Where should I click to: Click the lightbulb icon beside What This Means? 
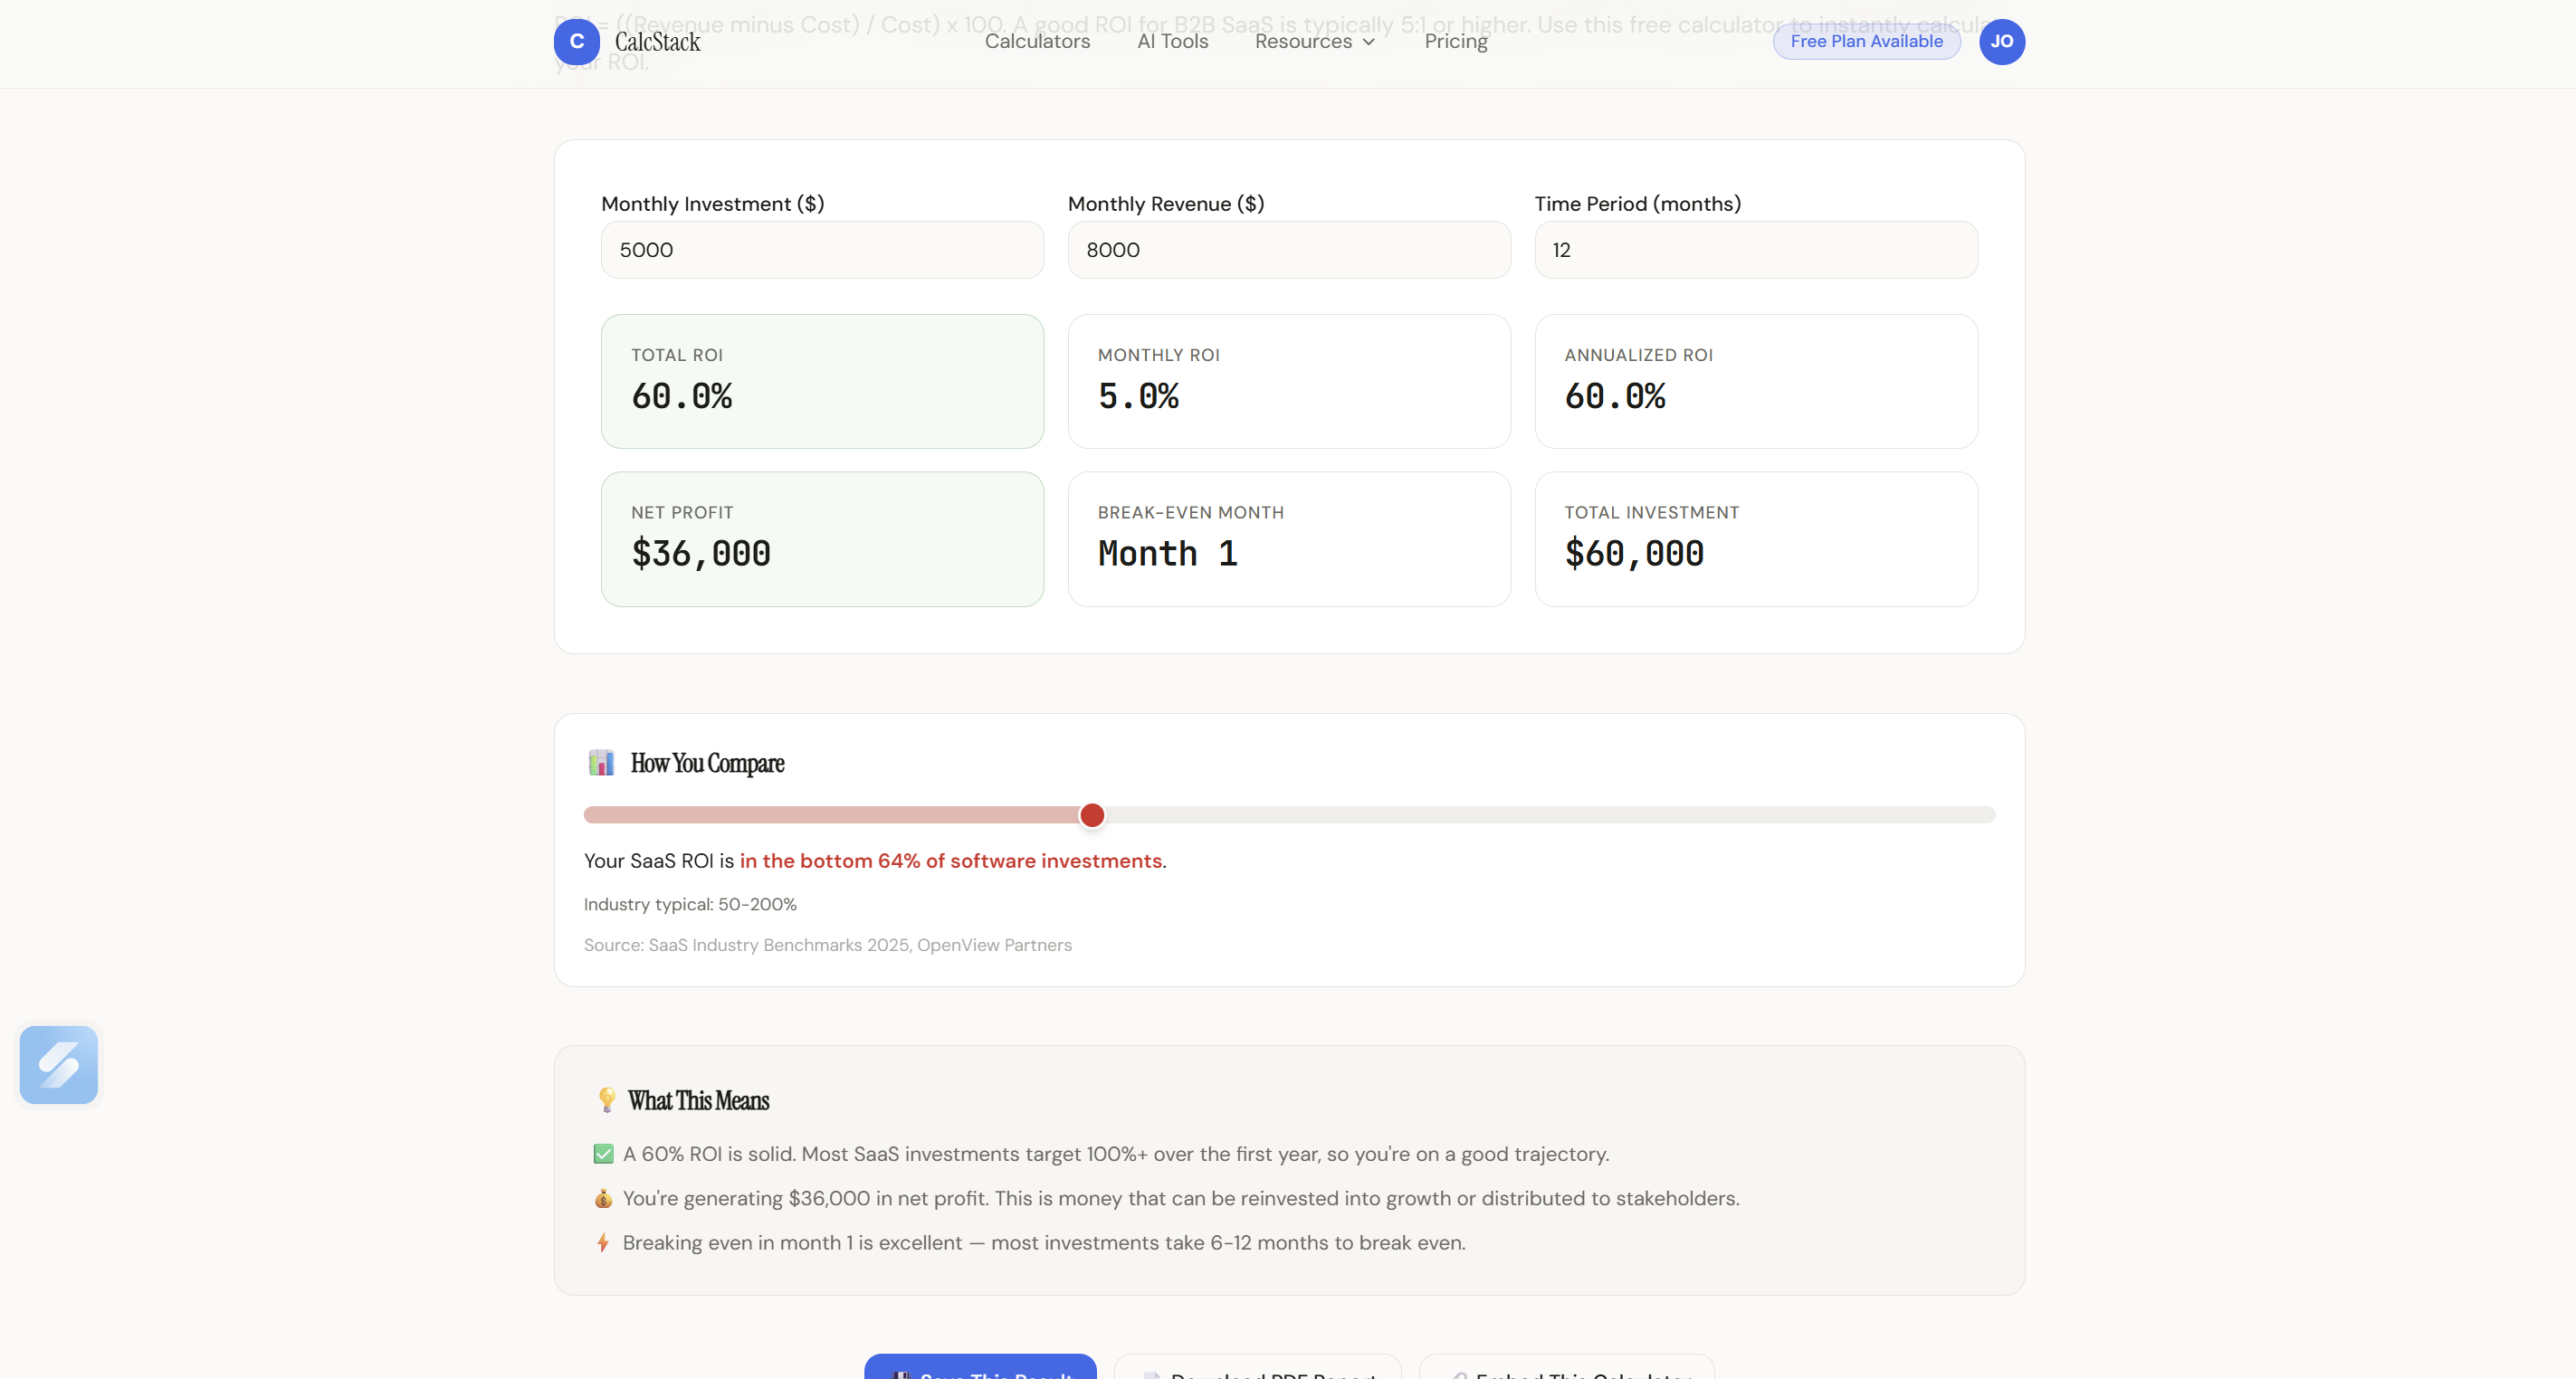(606, 1100)
